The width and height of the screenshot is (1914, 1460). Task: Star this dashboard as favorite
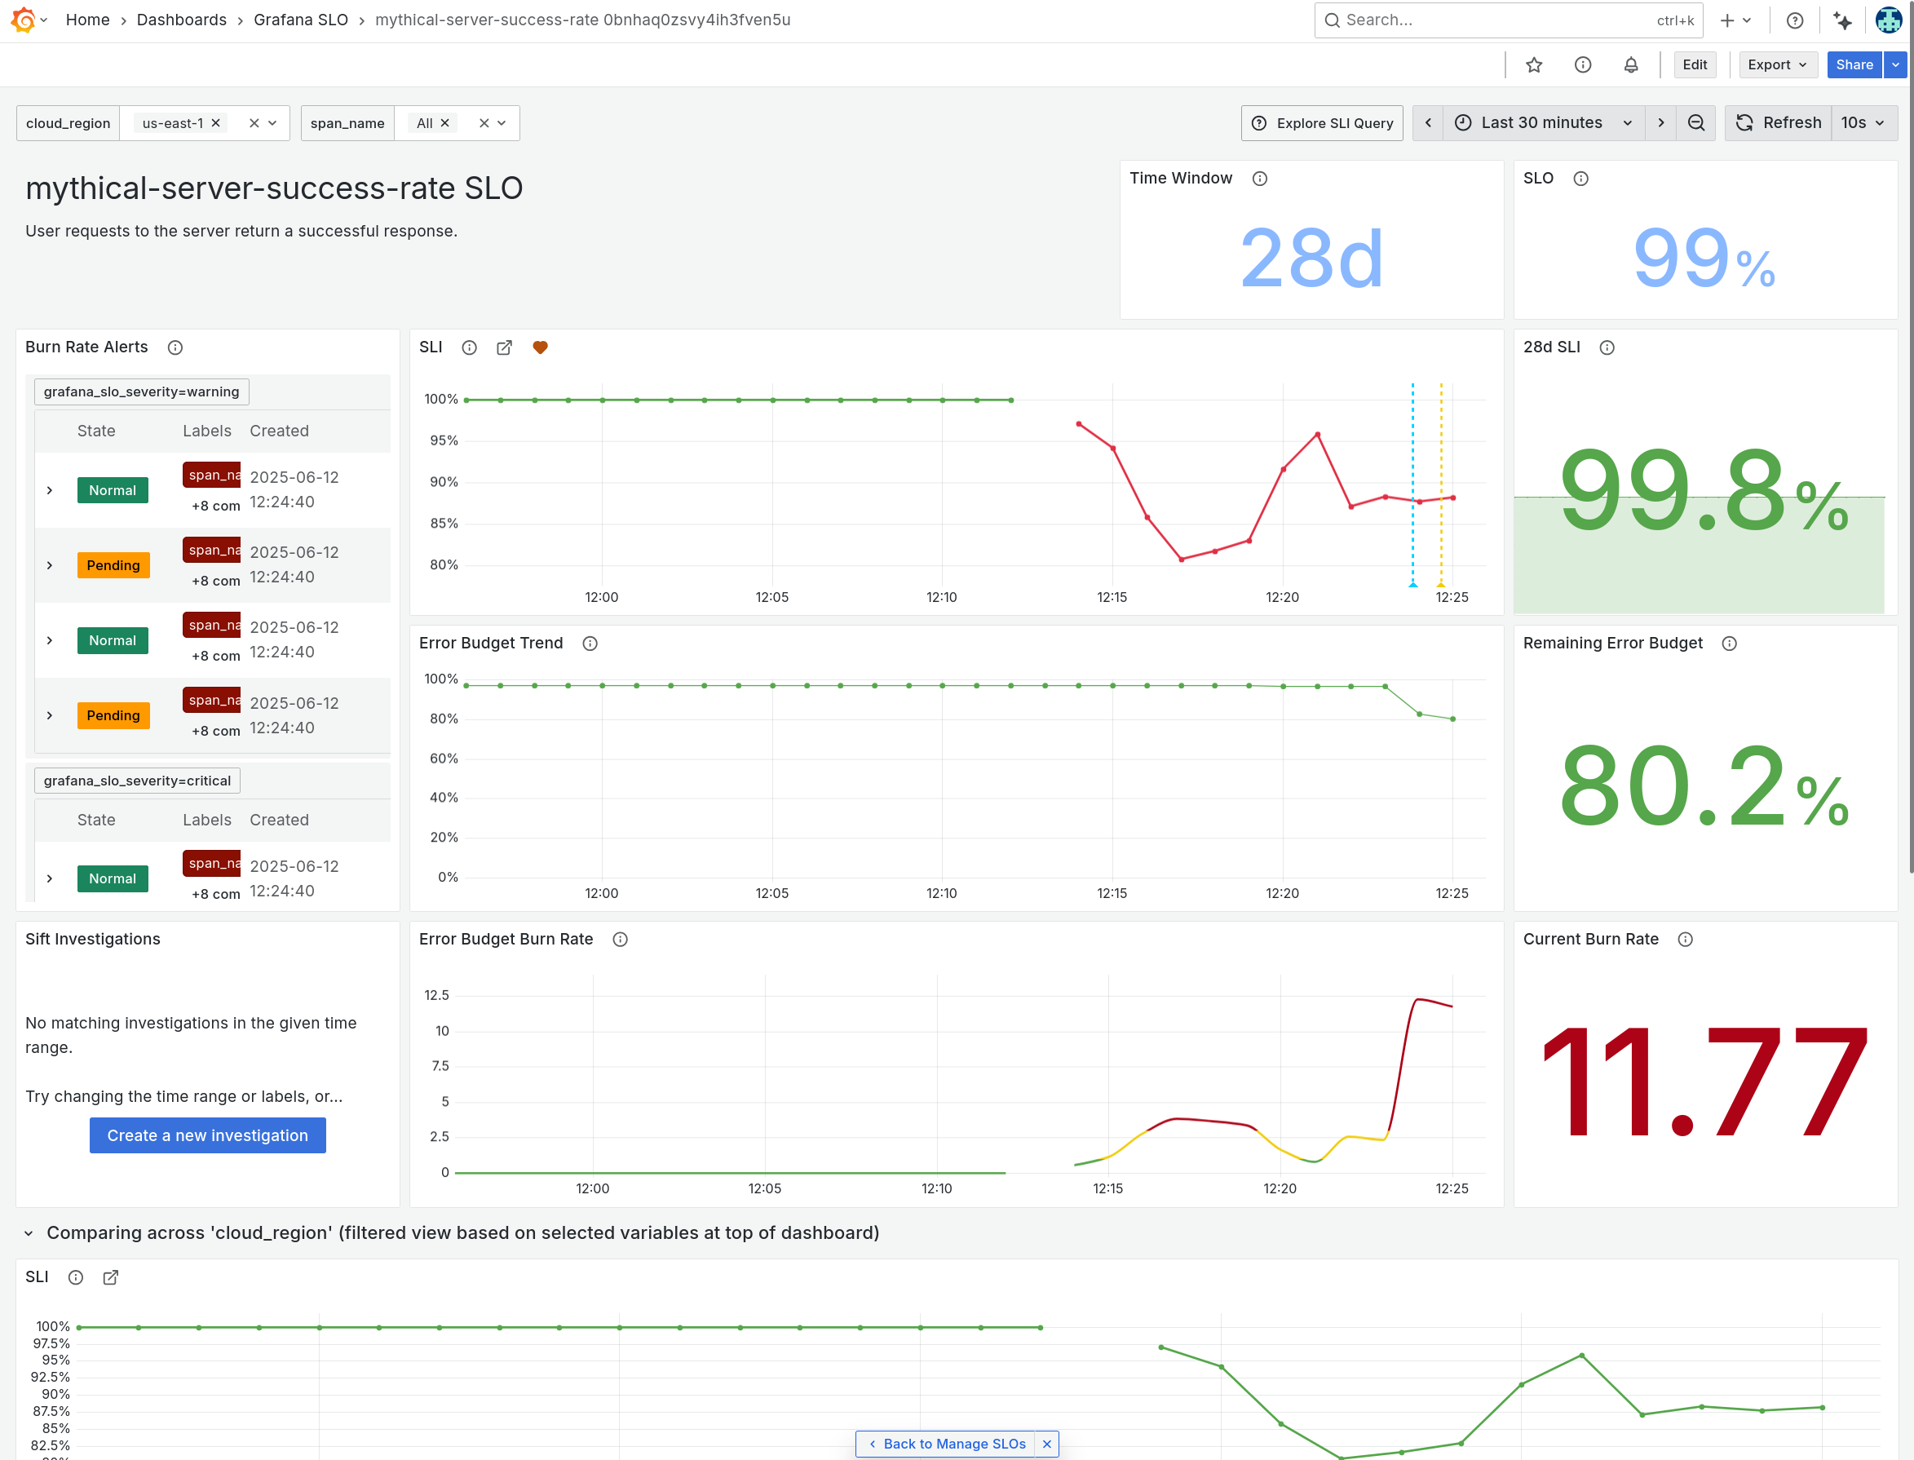pyautogui.click(x=1533, y=65)
